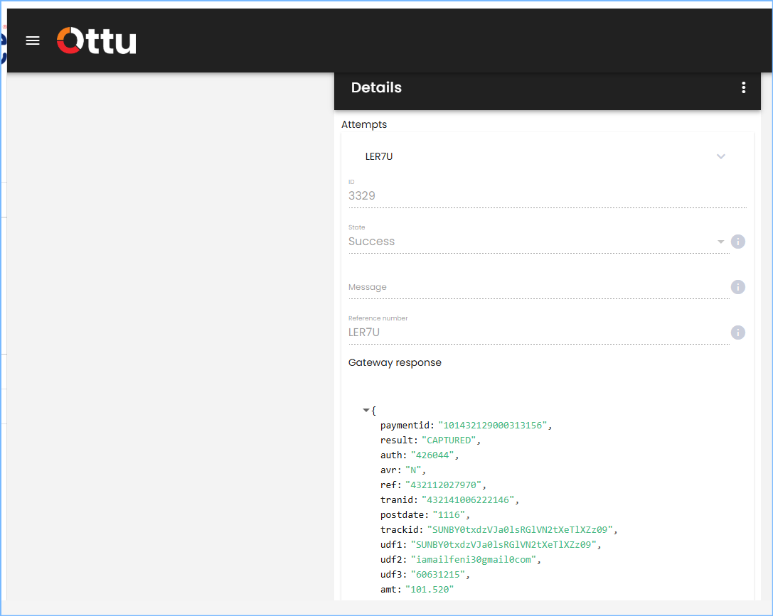Image resolution: width=773 pixels, height=616 pixels.
Task: Open the hamburger navigation menu
Action: (33, 41)
